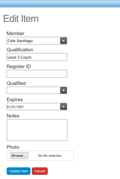The image size is (120, 179).
Task: Click the red Cancel button
Action: click(x=40, y=171)
